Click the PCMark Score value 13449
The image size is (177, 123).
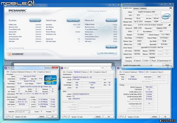pyautogui.click(x=115, y=25)
